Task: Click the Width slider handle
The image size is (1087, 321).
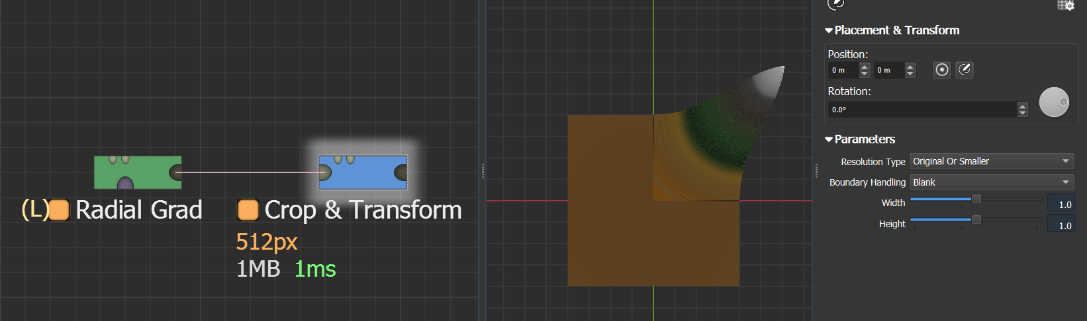Action: [976, 199]
